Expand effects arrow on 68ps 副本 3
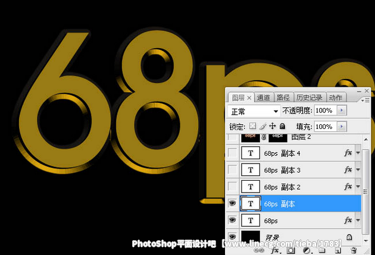375x255 pixels. [358, 171]
